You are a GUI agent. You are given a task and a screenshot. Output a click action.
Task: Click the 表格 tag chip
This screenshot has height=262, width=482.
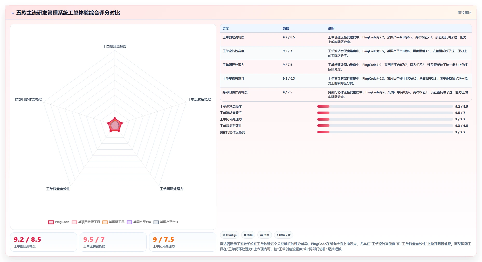point(248,235)
